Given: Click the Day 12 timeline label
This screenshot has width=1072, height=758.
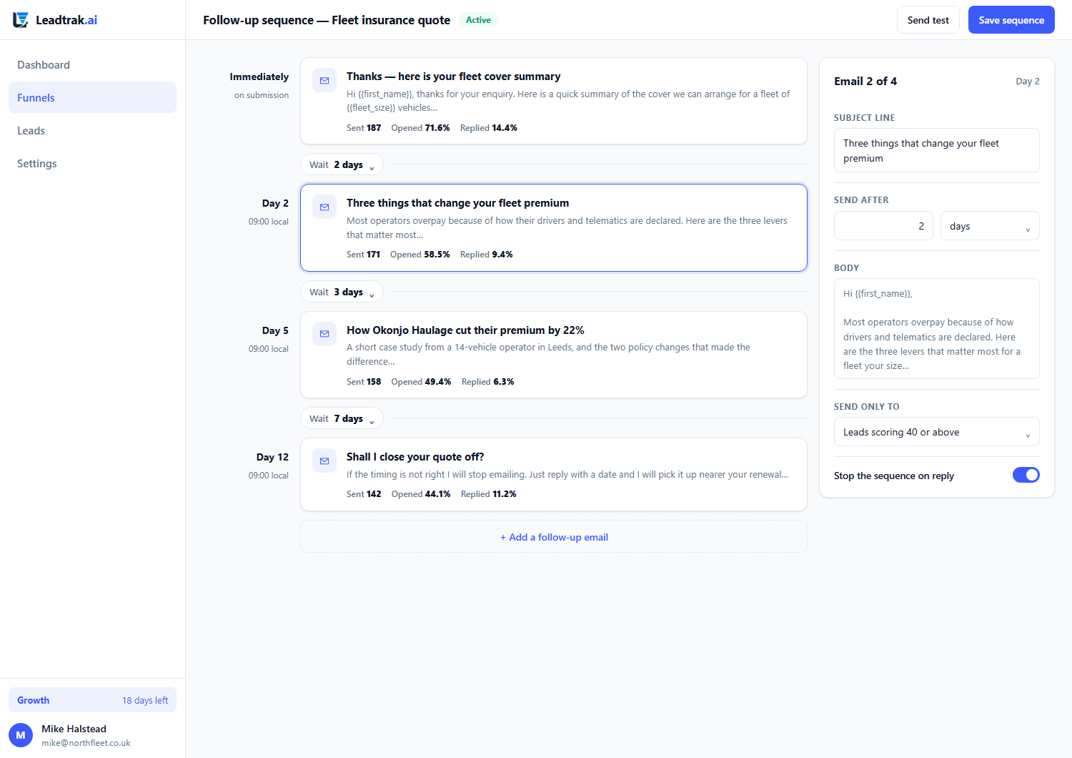Looking at the screenshot, I should coord(272,457).
